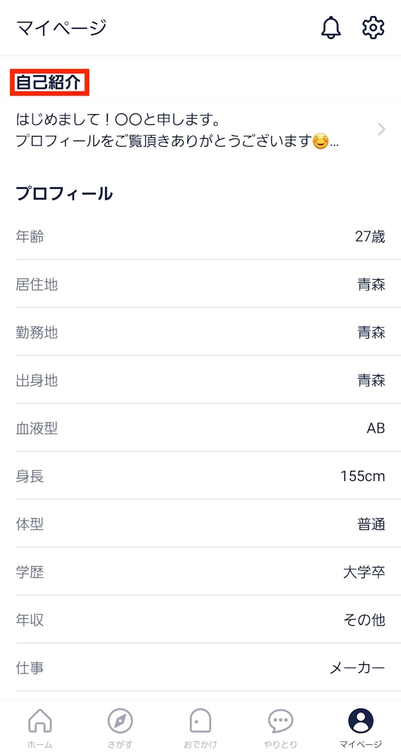Change 血液型 value AB
This screenshot has height=755, width=401.
coord(375,428)
